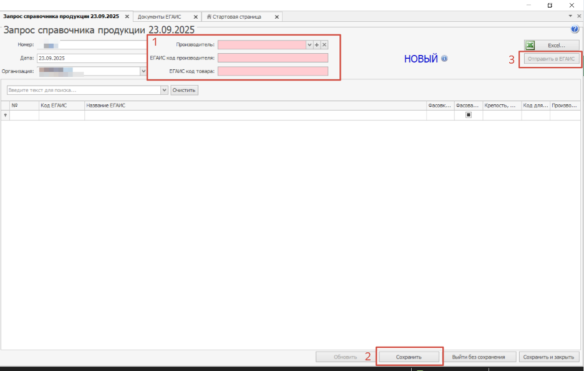The height and width of the screenshot is (371, 584).
Task: Click the ЕГАИС код товара field
Action: point(273,71)
